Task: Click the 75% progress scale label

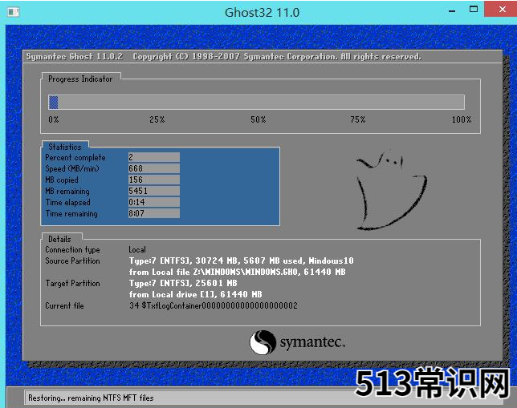Action: pyautogui.click(x=358, y=119)
